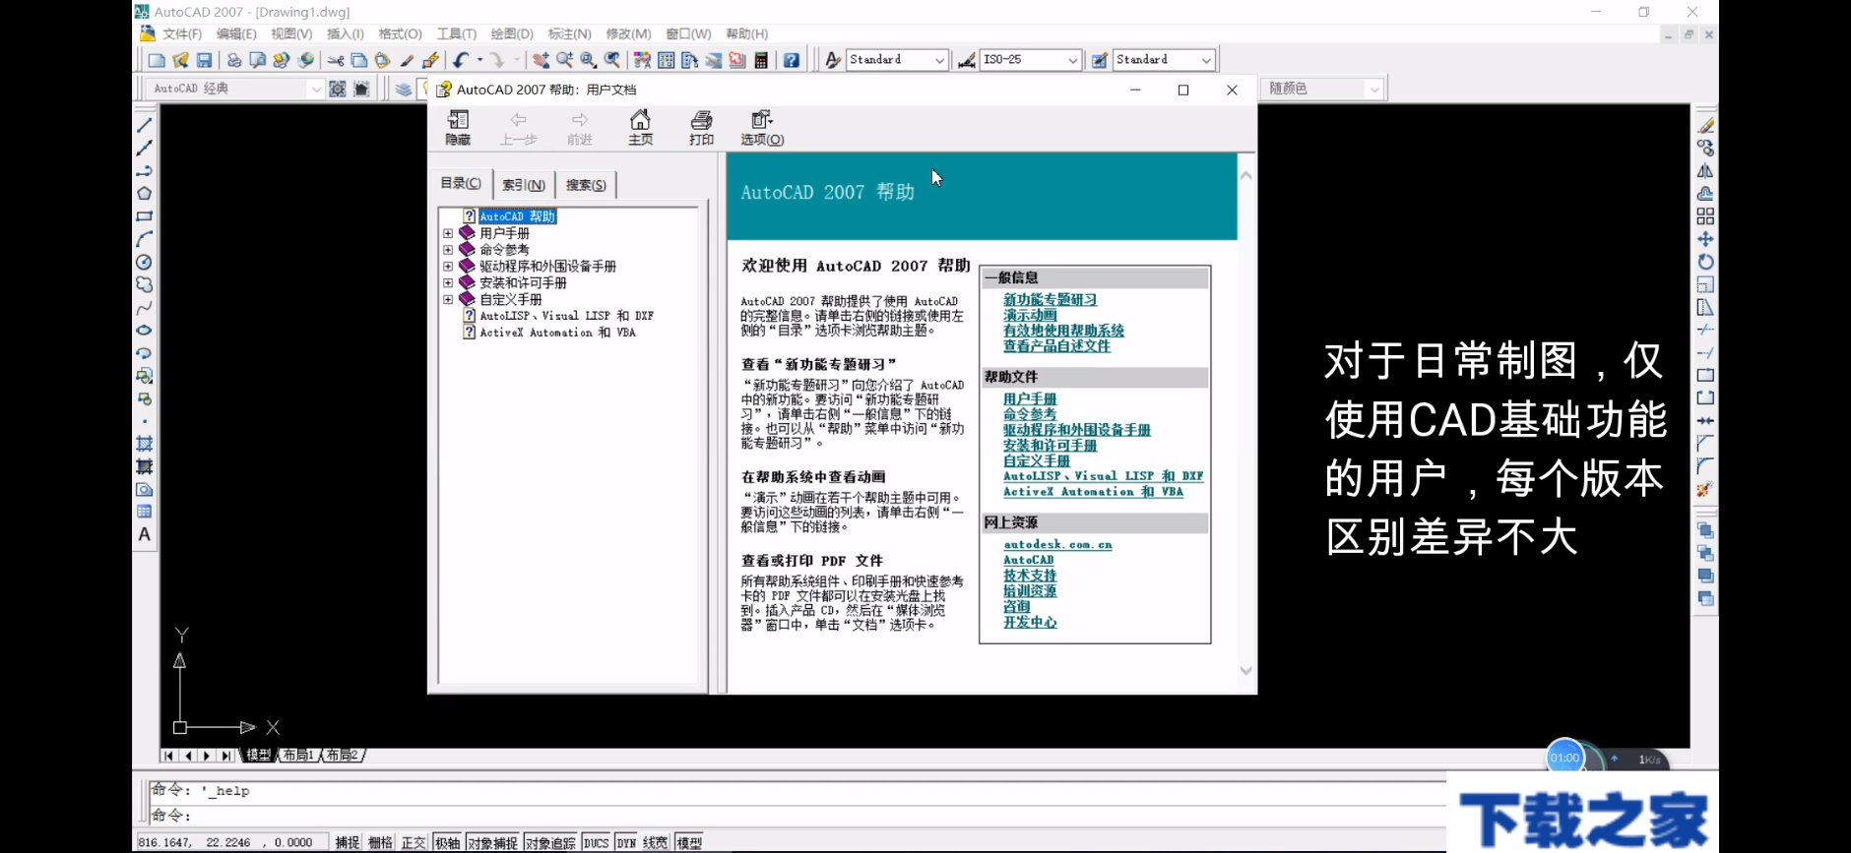Open the text style Standard dropdown
Viewport: 1851px width, 853px height.
coord(938,60)
